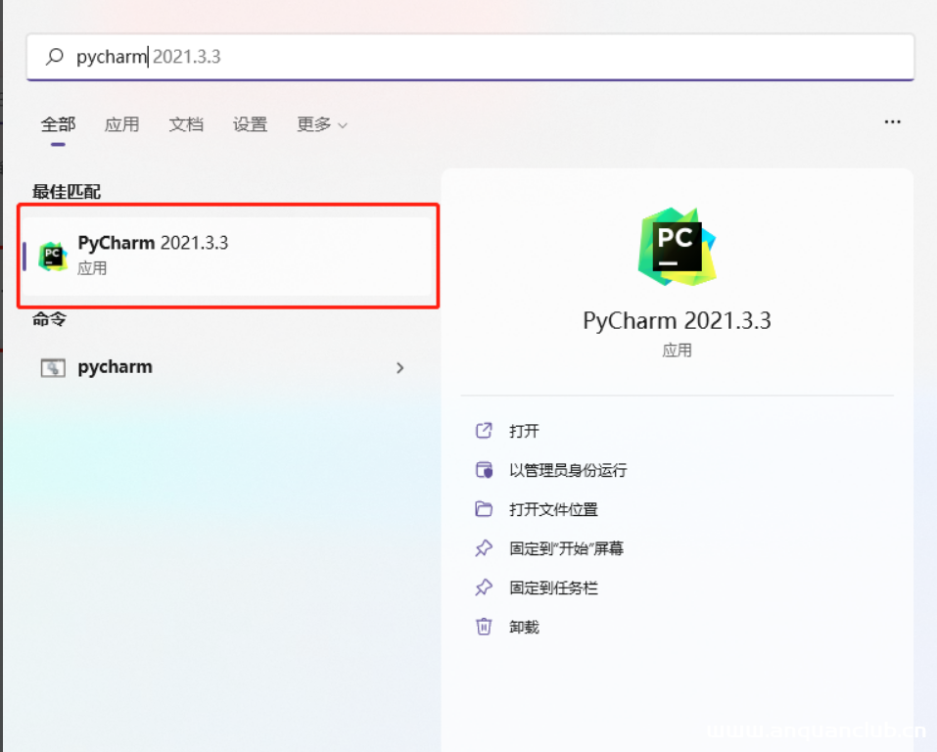Uninstall PyCharm via 卸载 action

(522, 626)
